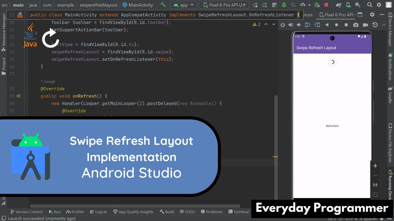Click the 1 usage hint above onRefresh

[x=48, y=81]
